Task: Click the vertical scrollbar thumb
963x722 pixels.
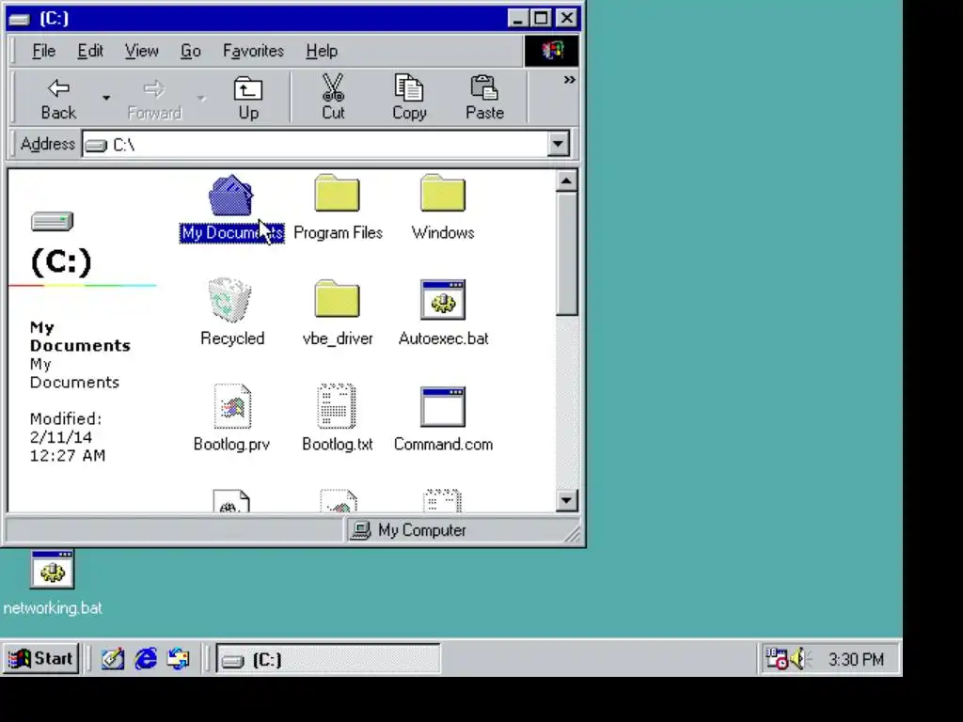Action: coord(566,254)
